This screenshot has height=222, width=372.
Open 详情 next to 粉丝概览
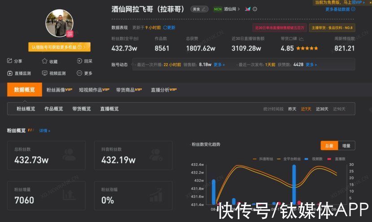pyautogui.click(x=44, y=131)
